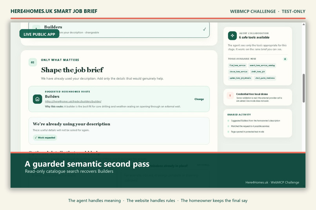Image resolution: width=316 pixels, height=210 pixels.
Task: Select the update_home_job_details tool chip
Action: point(240,78)
